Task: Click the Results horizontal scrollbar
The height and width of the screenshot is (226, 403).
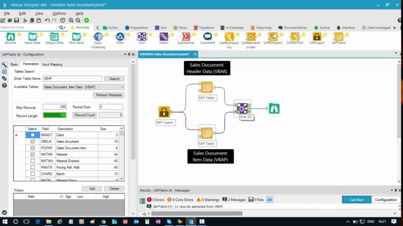Action: click(197, 213)
